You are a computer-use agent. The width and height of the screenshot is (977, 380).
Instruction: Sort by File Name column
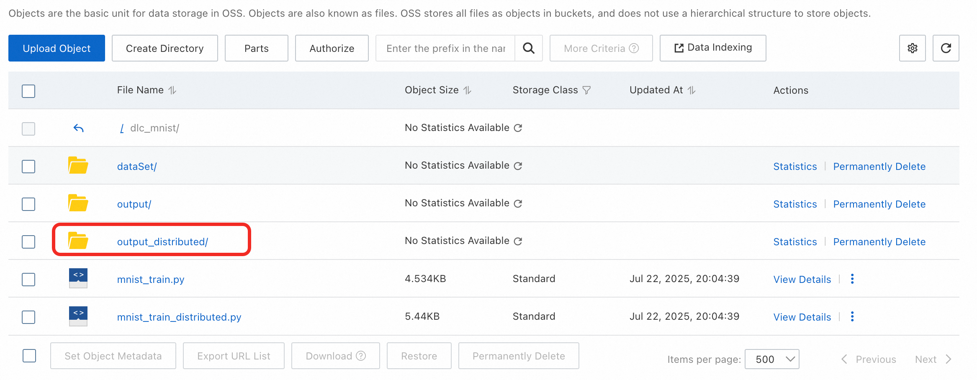(172, 90)
